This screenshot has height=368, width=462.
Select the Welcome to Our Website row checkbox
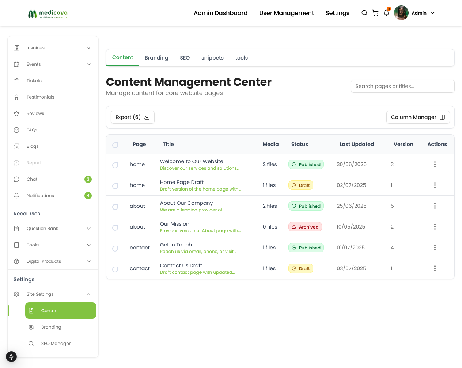115,165
